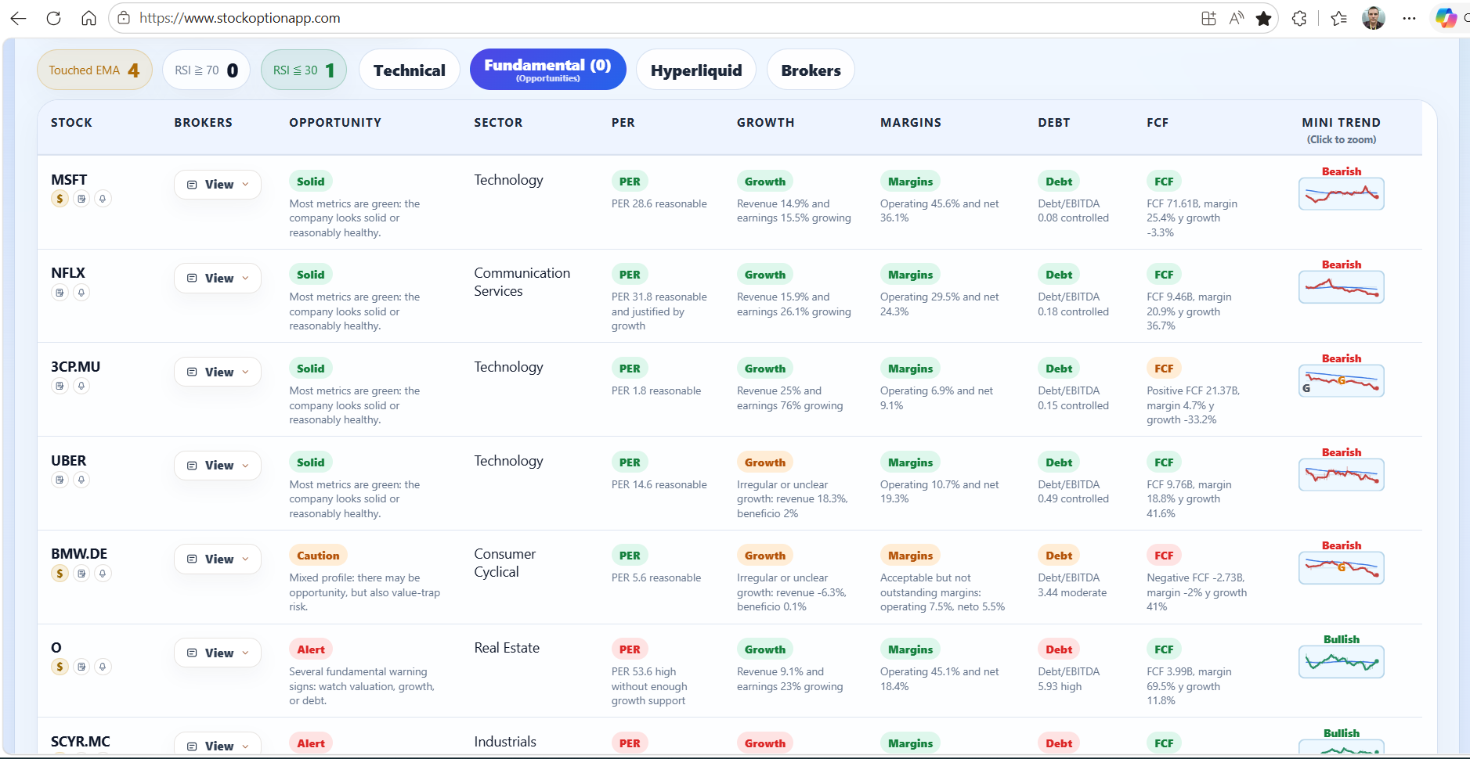Expand the View dropdown for NFLX
1470x759 pixels.
pos(218,278)
